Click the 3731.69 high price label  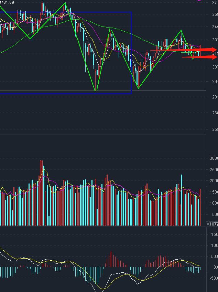(7, 2)
